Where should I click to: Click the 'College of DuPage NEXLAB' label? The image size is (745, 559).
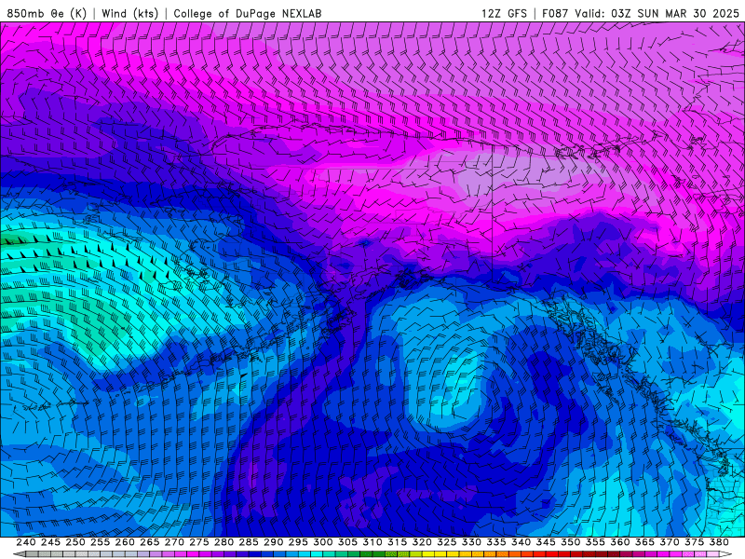(248, 13)
